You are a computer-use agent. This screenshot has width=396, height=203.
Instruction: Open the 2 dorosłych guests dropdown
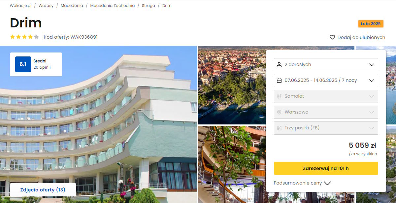point(326,65)
